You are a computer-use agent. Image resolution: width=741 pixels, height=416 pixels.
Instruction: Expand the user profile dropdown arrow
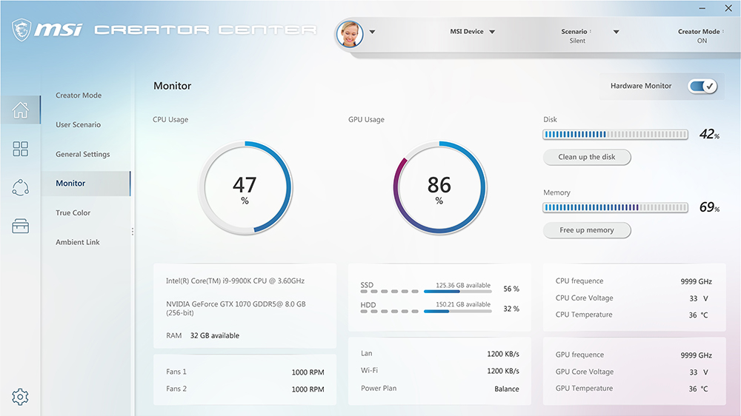click(x=373, y=32)
